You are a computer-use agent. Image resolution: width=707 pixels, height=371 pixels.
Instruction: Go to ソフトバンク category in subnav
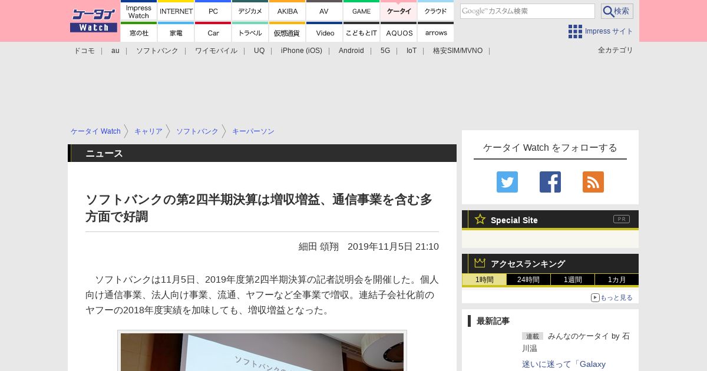(157, 51)
